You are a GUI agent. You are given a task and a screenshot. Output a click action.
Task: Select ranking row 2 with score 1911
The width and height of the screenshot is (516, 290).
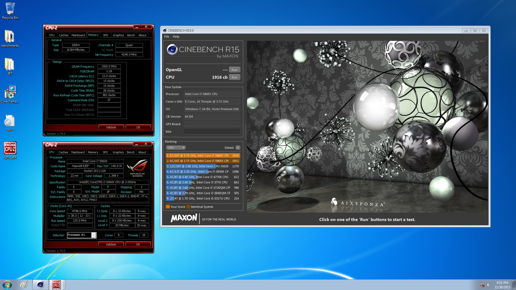pos(203,161)
